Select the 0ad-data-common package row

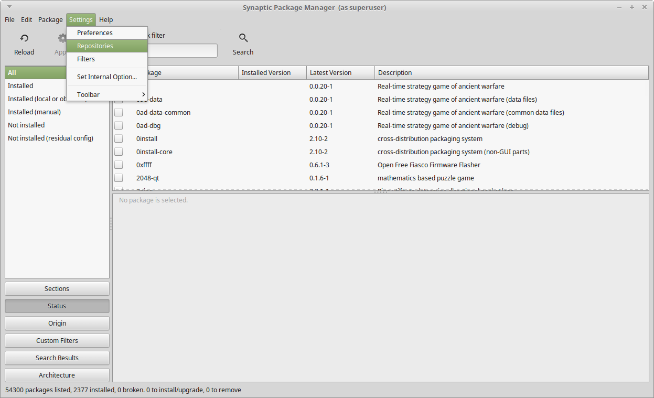click(380, 112)
